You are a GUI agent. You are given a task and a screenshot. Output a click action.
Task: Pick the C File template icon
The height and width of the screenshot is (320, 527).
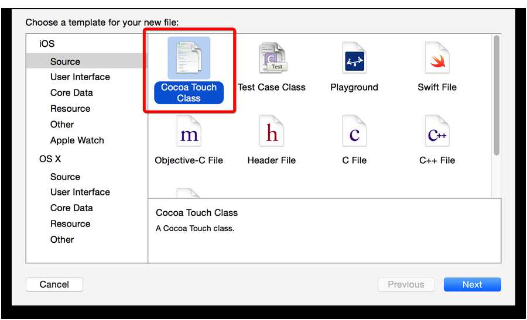click(x=354, y=131)
